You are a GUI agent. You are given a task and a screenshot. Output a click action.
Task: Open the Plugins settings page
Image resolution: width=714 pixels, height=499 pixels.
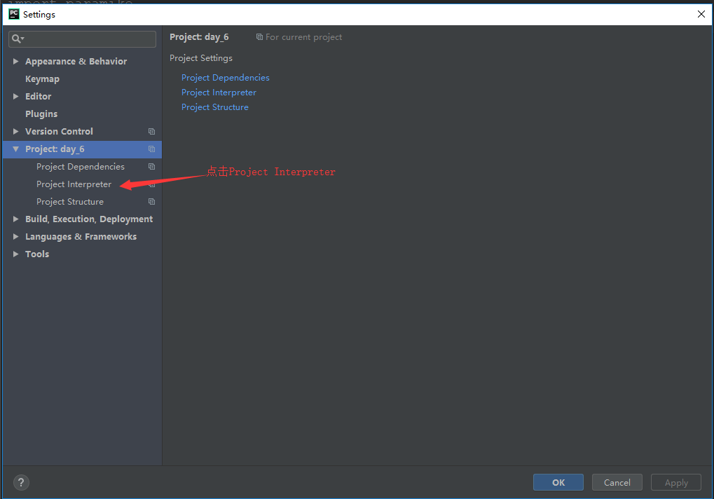[x=41, y=114]
